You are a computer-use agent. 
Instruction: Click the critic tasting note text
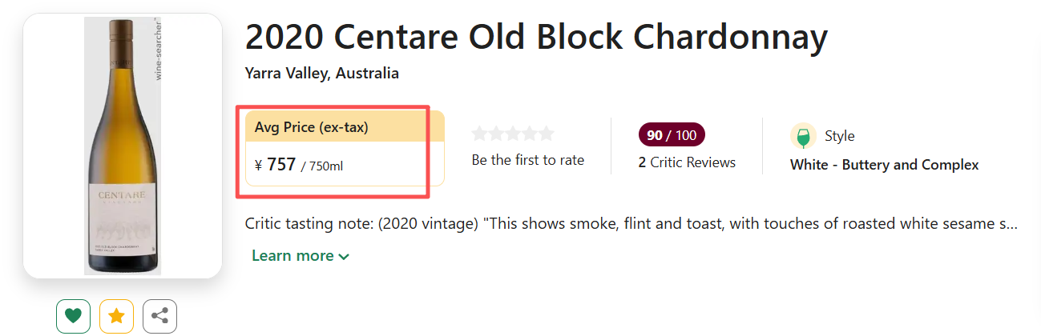tap(631, 223)
